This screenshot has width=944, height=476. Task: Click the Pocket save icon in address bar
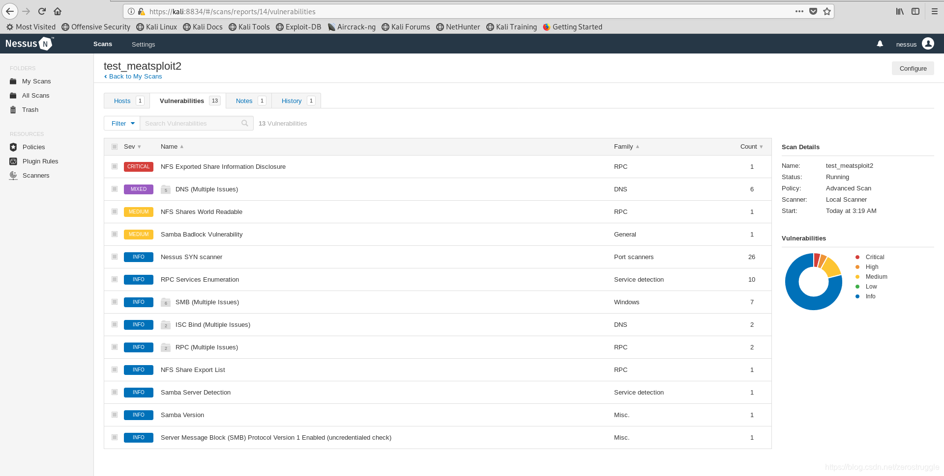(x=813, y=11)
